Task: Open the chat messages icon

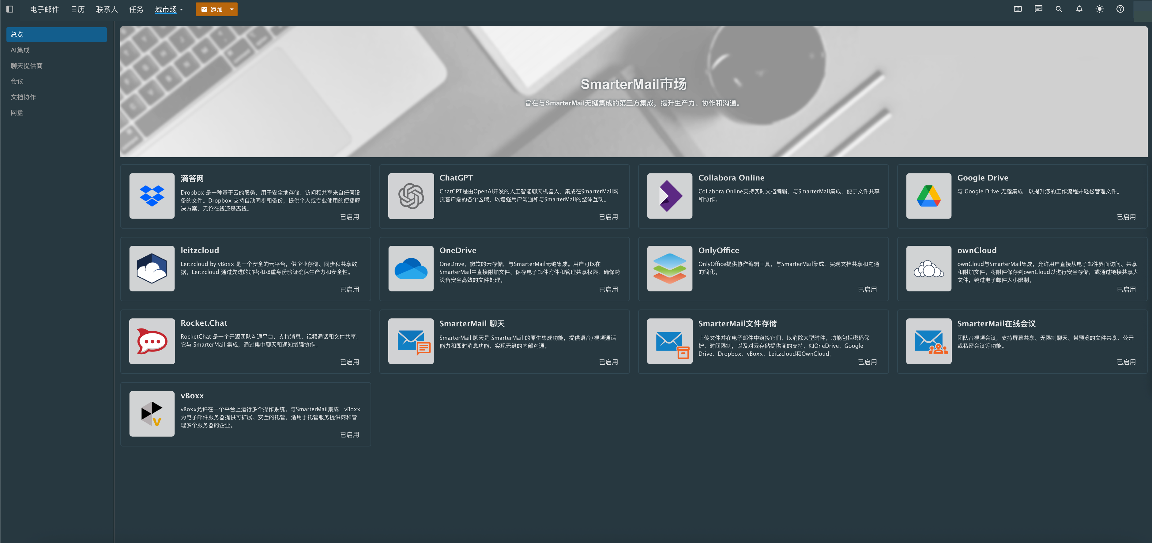Action: pos(1038,9)
